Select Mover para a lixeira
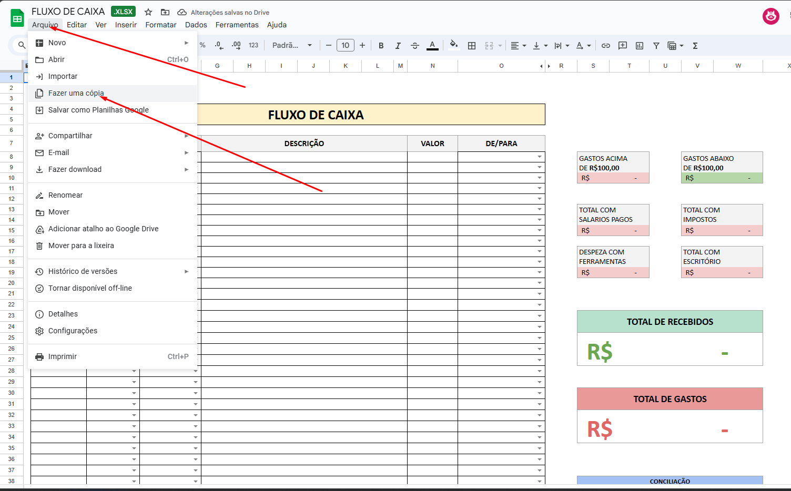 [113, 245]
